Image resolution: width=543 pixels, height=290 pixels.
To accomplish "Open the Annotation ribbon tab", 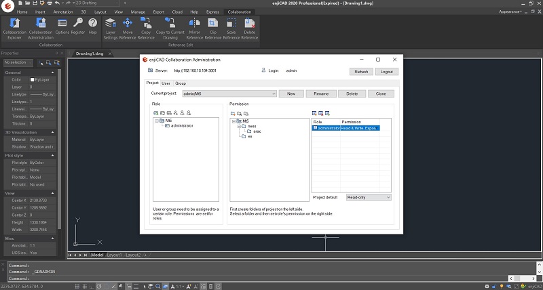I will [63, 12].
